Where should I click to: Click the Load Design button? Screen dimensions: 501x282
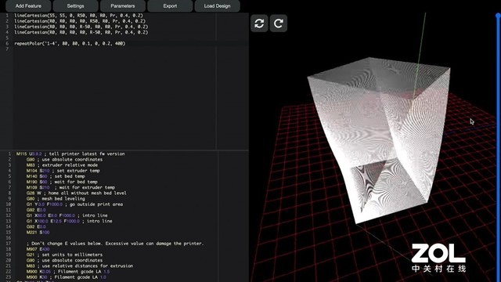[218, 5]
